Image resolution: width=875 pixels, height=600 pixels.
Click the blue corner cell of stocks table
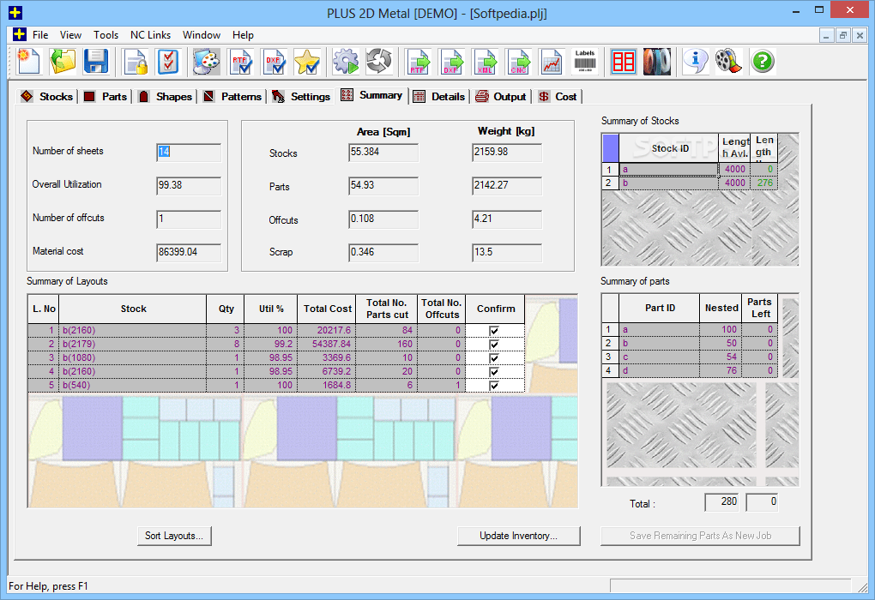(x=611, y=147)
